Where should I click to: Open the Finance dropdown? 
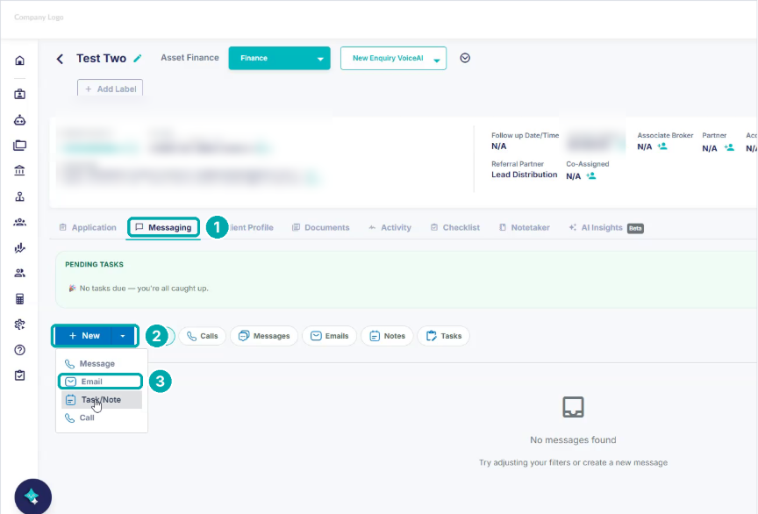pyautogui.click(x=279, y=58)
